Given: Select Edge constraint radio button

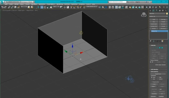Looking at the screenshot, I should [158, 77].
